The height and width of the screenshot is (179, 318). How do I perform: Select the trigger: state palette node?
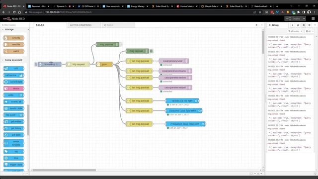14,165
